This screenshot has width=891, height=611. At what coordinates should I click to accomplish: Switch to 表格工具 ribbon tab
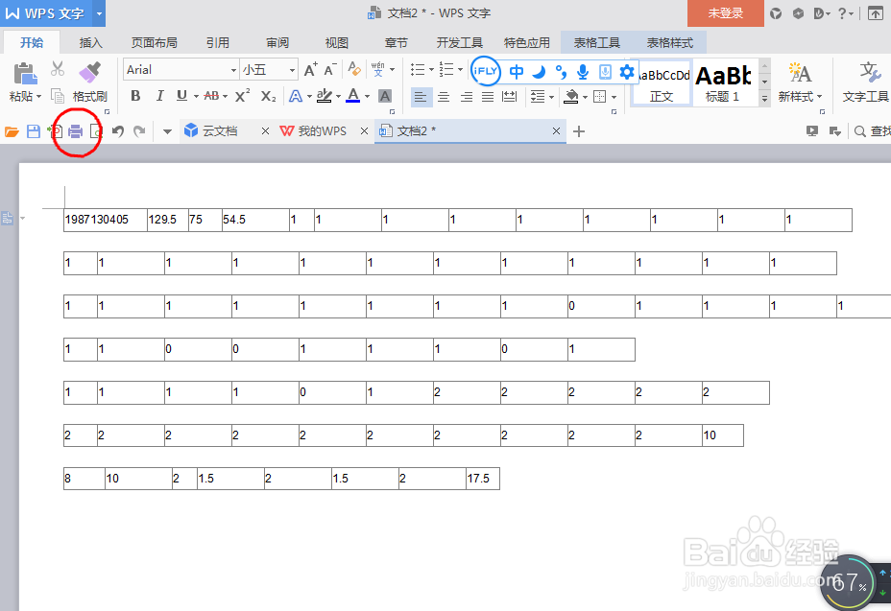(x=596, y=42)
